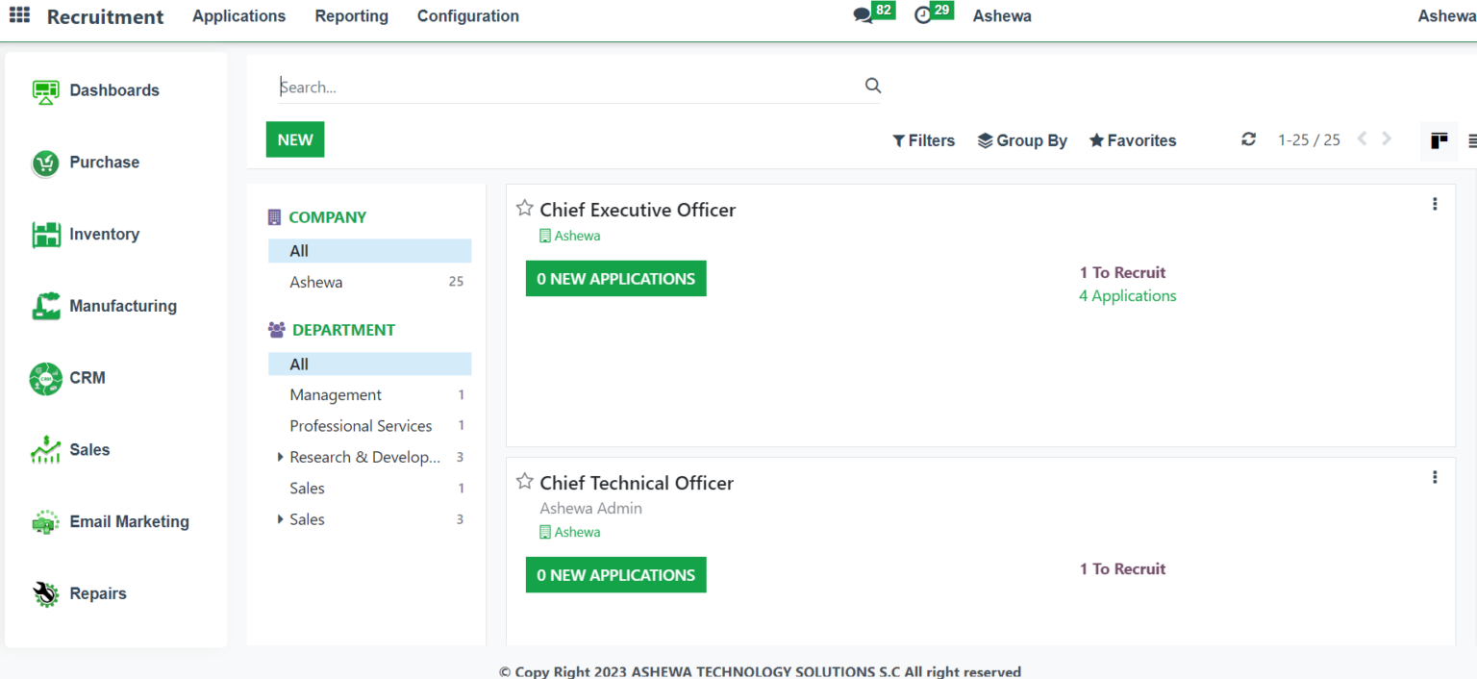
Task: Open the CRM app icon
Action: (45, 378)
